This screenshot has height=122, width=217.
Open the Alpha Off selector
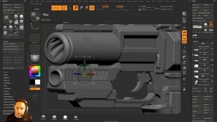pyautogui.click(x=35, y=38)
